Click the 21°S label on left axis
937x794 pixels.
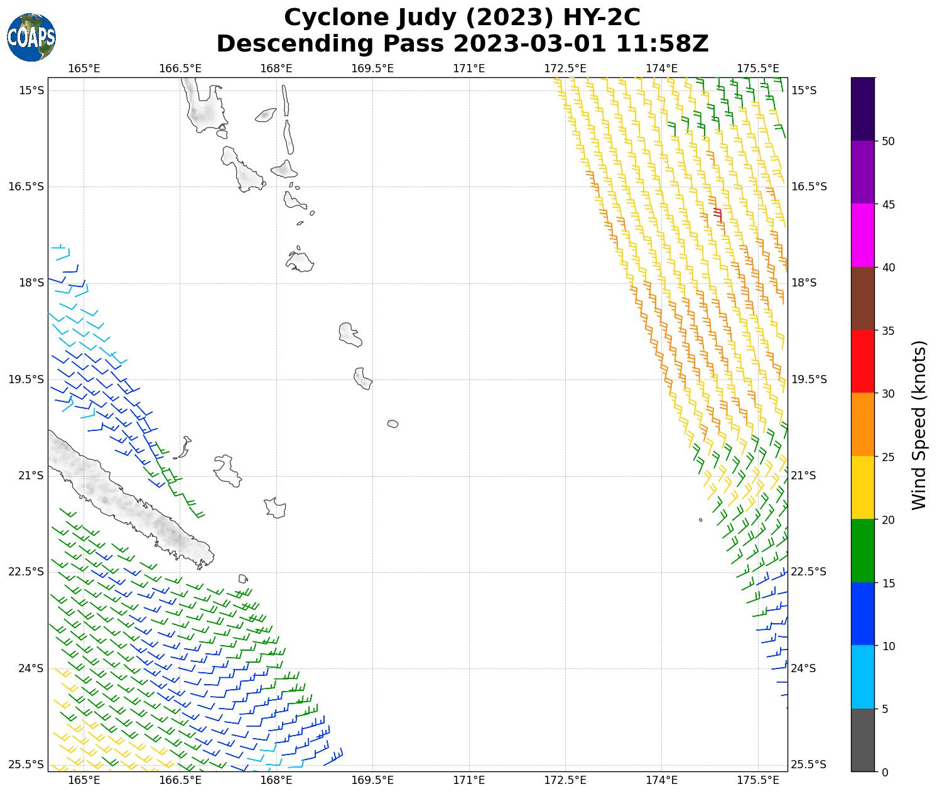(x=31, y=476)
